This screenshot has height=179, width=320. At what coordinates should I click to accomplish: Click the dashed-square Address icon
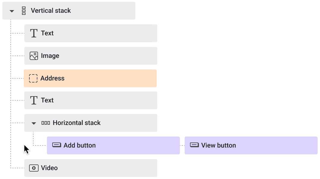[33, 78]
